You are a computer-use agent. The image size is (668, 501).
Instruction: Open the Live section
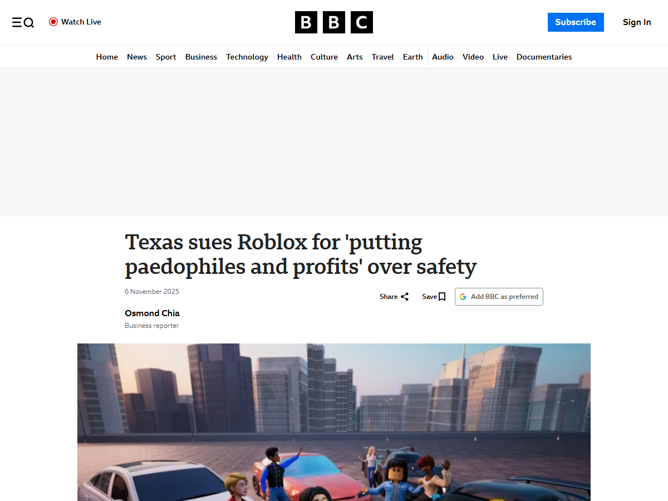coord(500,57)
